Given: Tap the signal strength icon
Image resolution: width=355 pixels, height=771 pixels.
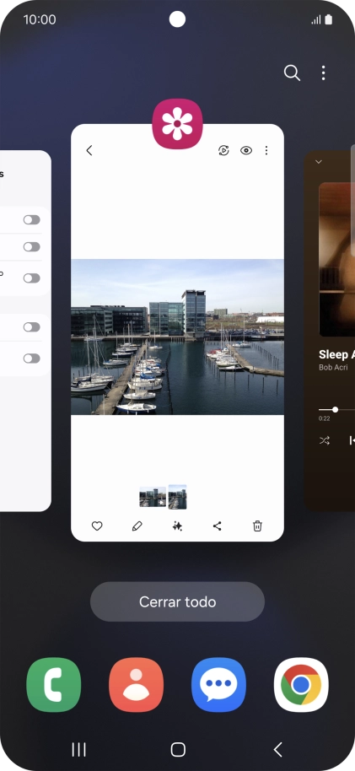Looking at the screenshot, I should point(316,19).
